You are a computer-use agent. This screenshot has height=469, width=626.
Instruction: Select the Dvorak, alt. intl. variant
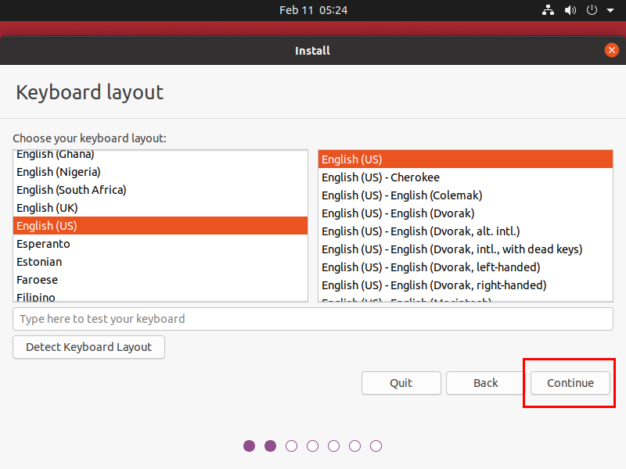coord(465,231)
